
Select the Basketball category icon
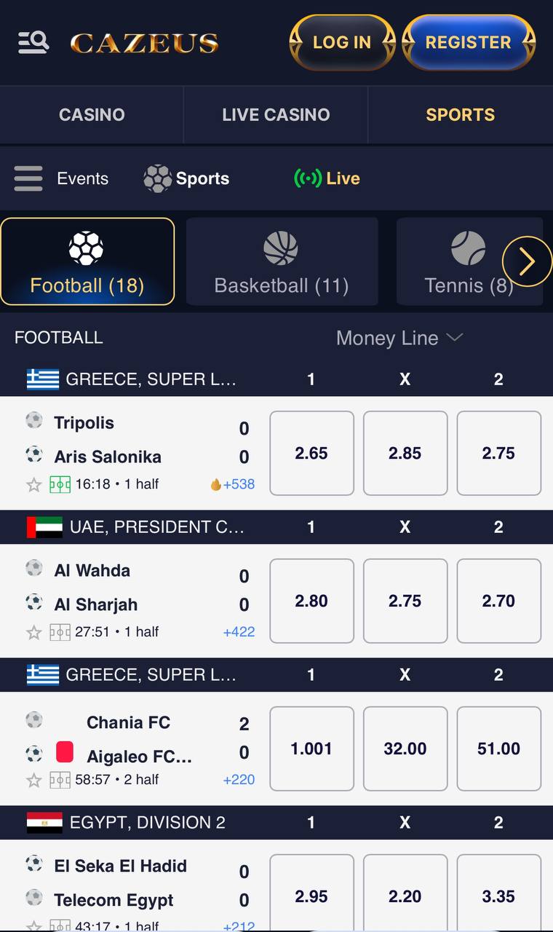(x=281, y=248)
